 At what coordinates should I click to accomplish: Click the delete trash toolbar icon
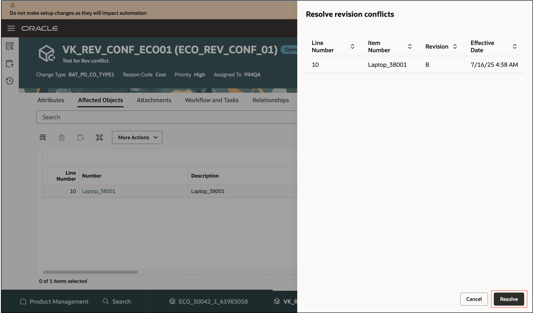pos(62,137)
